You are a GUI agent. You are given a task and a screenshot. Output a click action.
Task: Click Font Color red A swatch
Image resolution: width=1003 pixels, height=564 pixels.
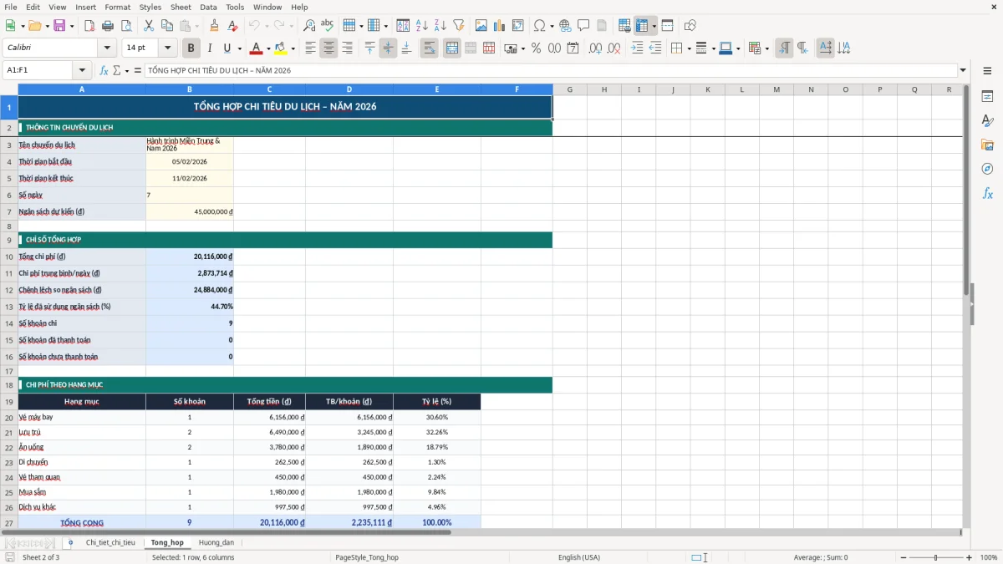[x=257, y=48]
